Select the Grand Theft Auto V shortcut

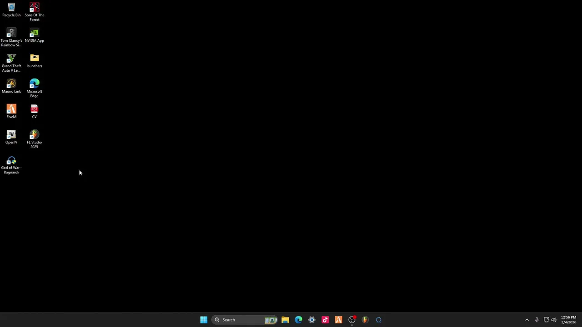[x=11, y=63]
